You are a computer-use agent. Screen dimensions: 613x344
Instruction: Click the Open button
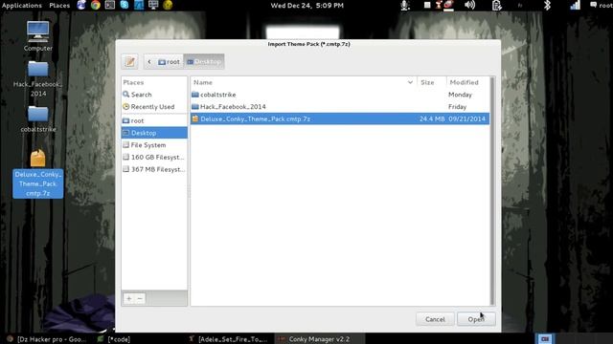476,319
